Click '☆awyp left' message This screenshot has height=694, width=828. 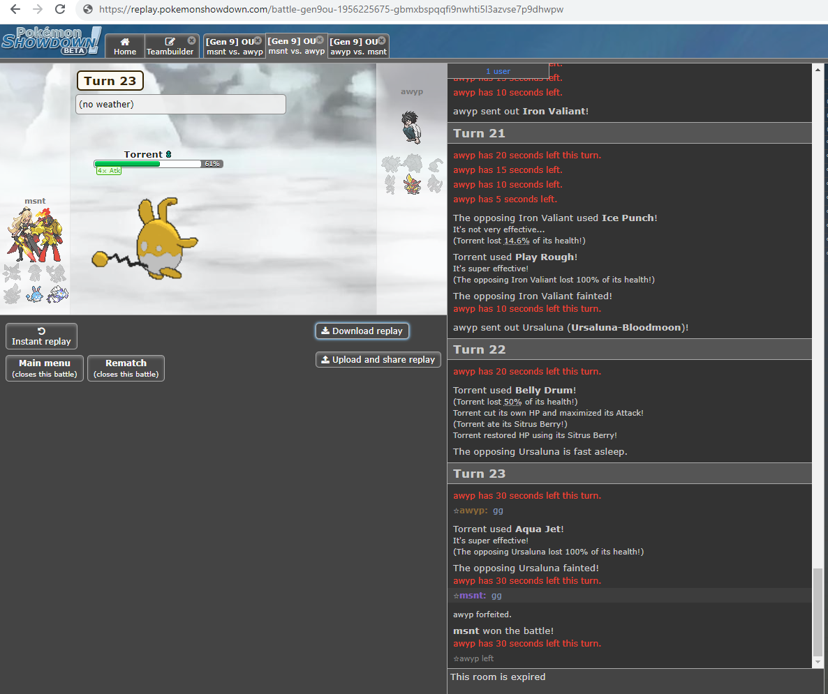coord(473,658)
